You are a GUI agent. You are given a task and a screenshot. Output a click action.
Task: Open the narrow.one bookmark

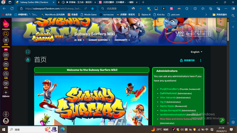click(106, 14)
